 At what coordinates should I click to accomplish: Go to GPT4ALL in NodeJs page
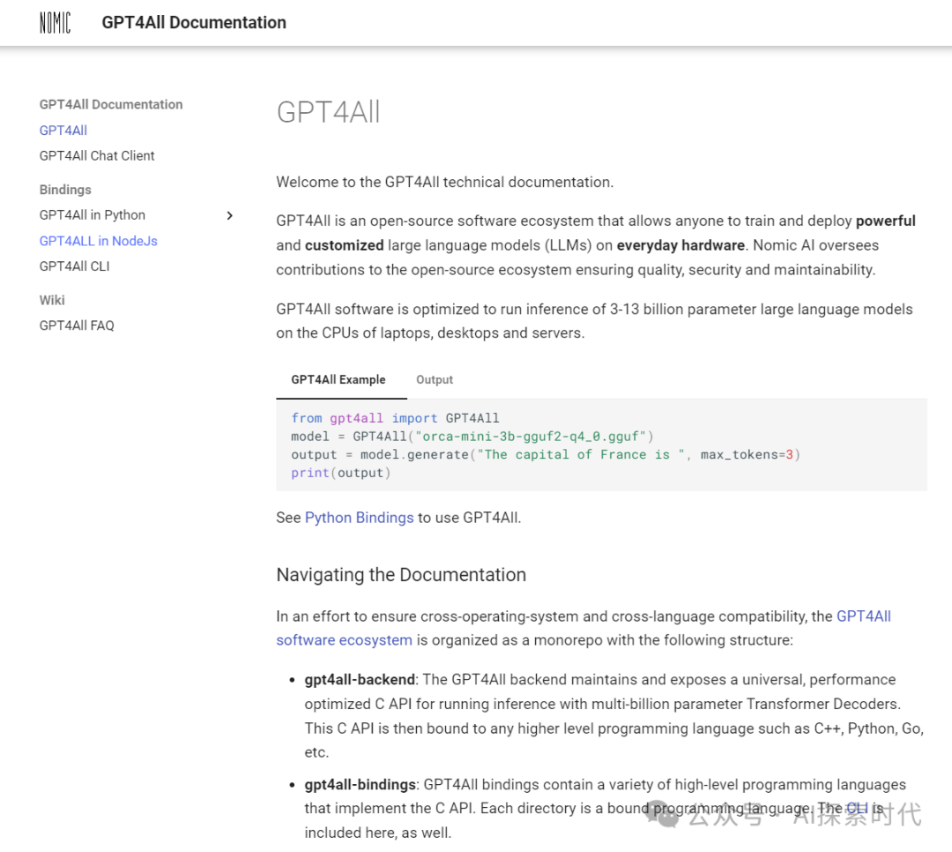(x=99, y=241)
